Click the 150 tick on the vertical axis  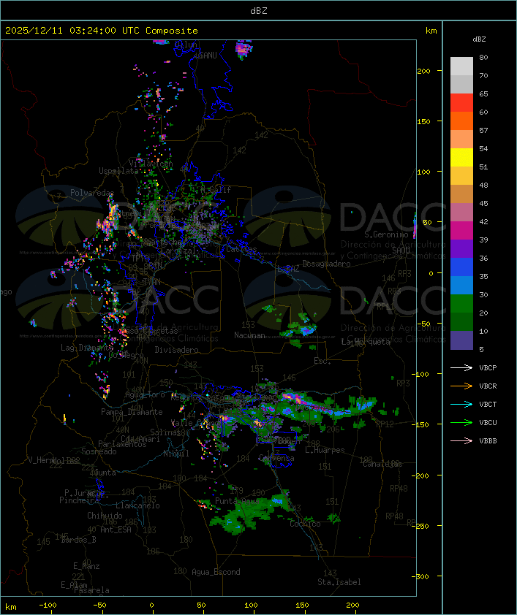point(423,121)
